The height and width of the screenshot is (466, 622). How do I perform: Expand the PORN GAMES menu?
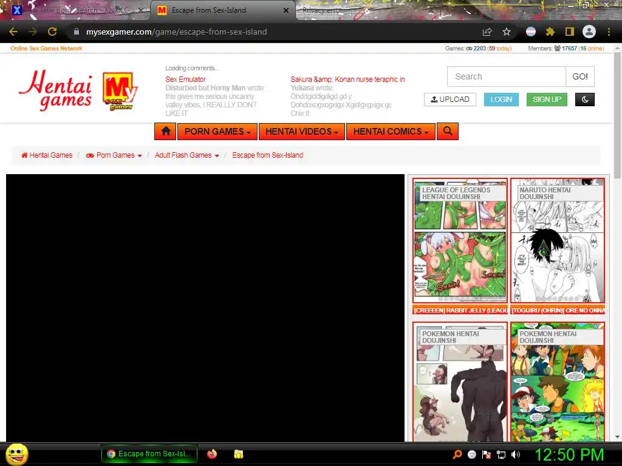coord(217,131)
